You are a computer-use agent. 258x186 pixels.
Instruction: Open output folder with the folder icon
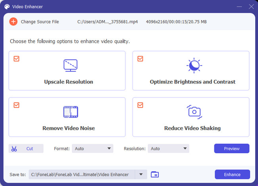[155, 175]
